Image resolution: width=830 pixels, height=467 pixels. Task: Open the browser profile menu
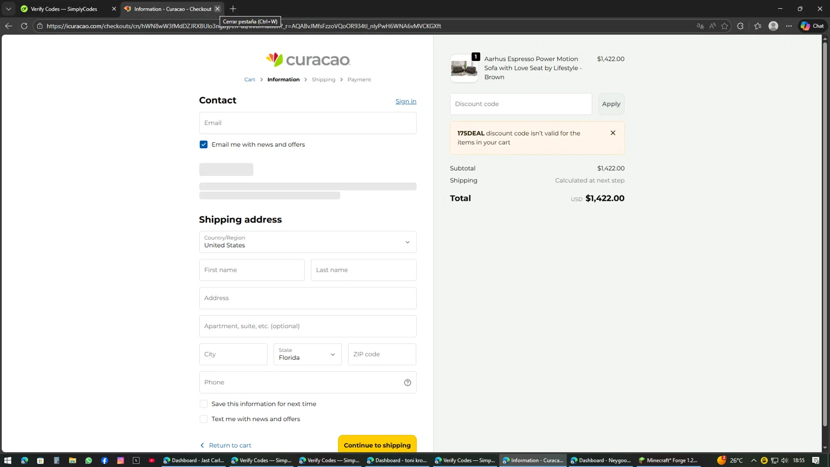click(774, 26)
